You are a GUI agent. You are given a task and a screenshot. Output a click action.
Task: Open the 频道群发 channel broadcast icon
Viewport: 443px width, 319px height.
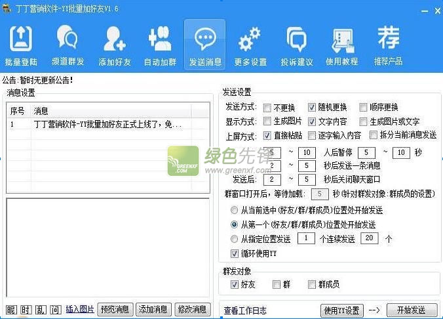point(67,45)
